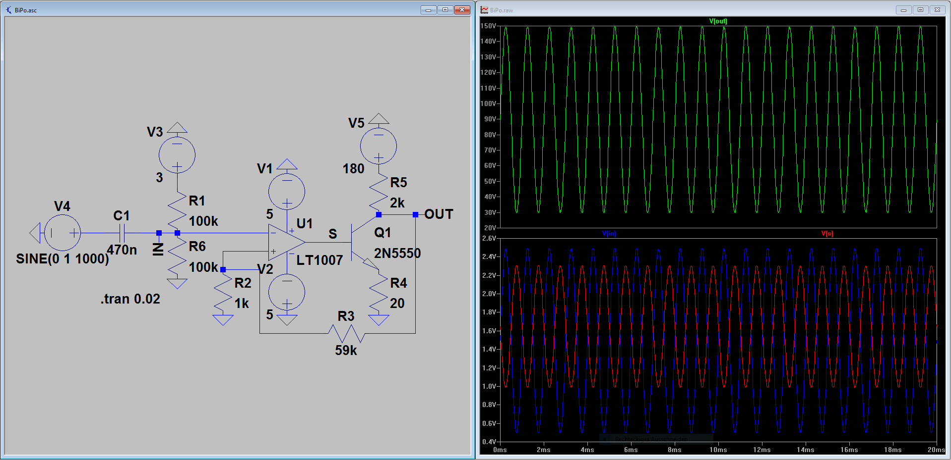Screen dimensions: 951x460
Task: Click the ground symbol left of V4
Action: click(35, 233)
